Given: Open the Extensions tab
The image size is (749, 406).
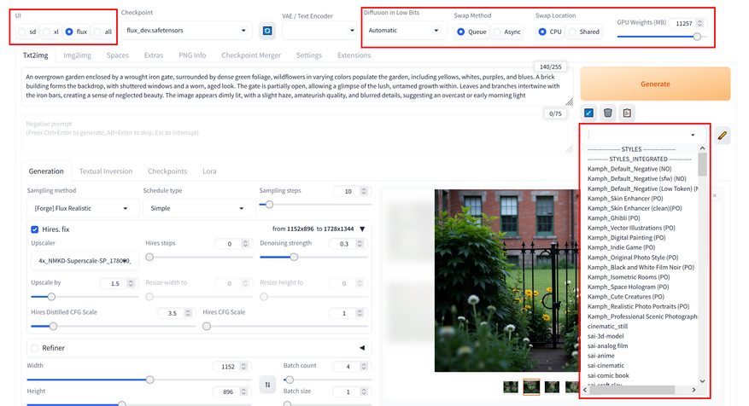Looking at the screenshot, I should (x=354, y=55).
